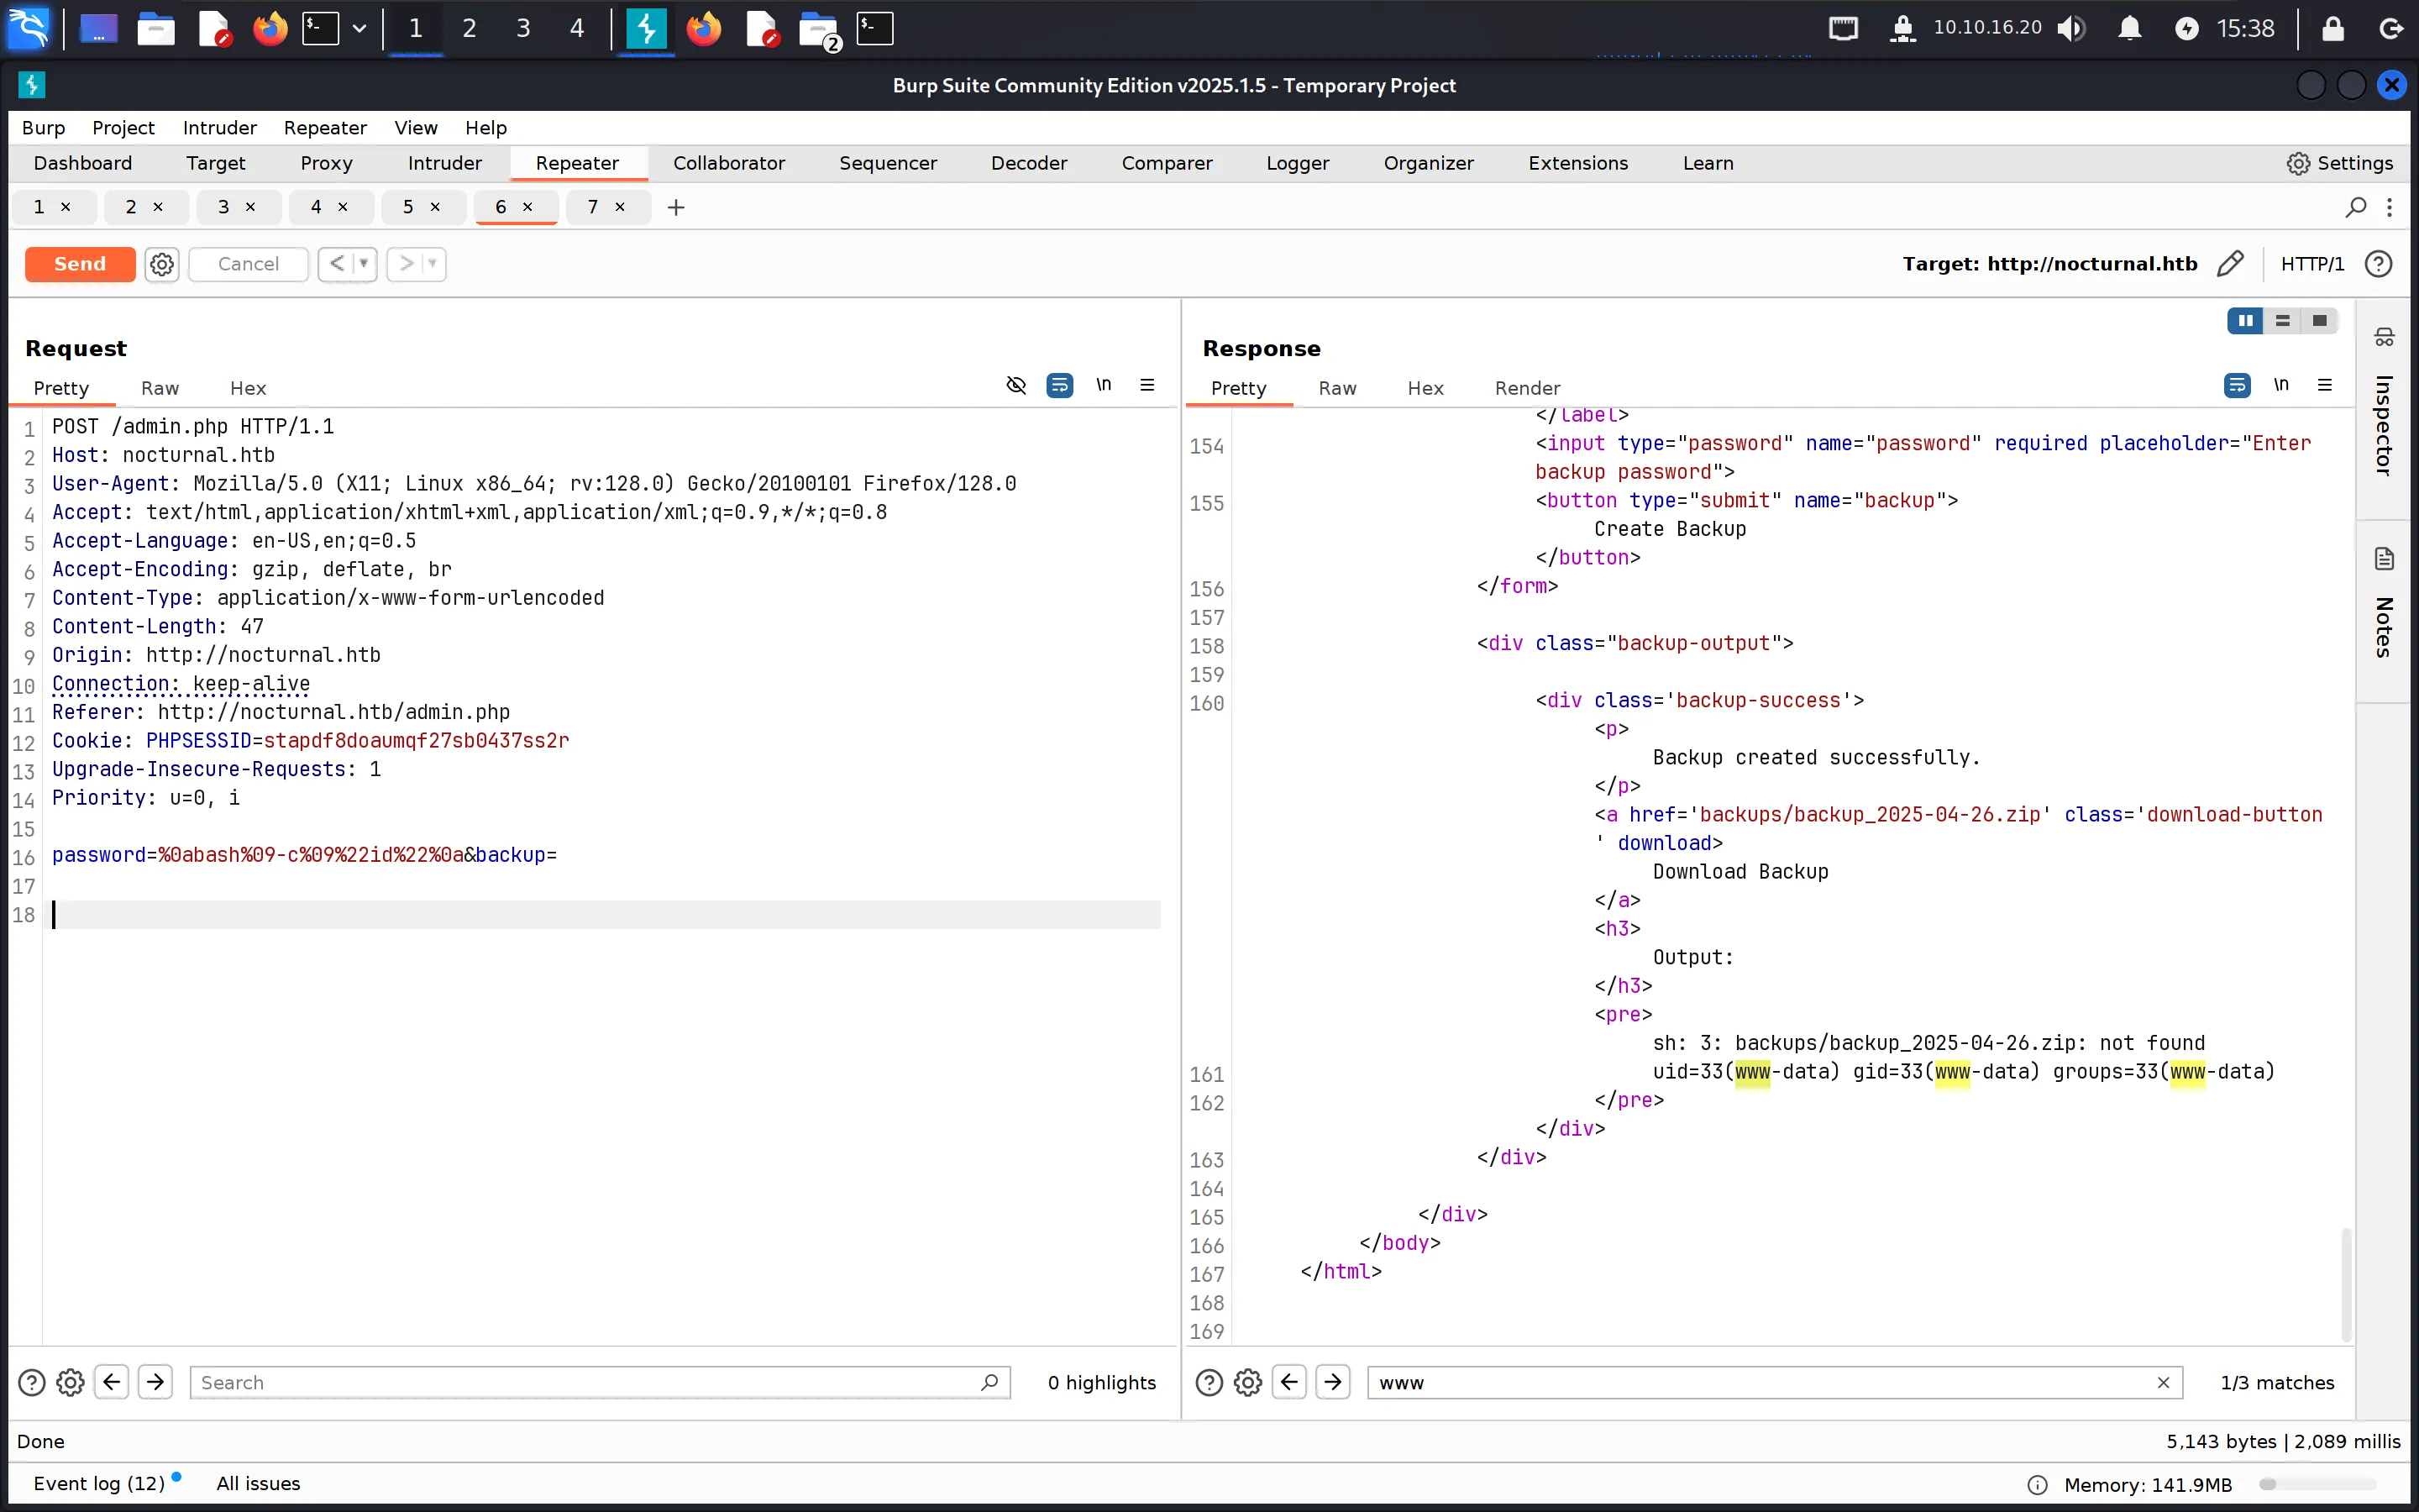Viewport: 2419px width, 1512px height.
Task: Send the Repeater request
Action: [80, 264]
